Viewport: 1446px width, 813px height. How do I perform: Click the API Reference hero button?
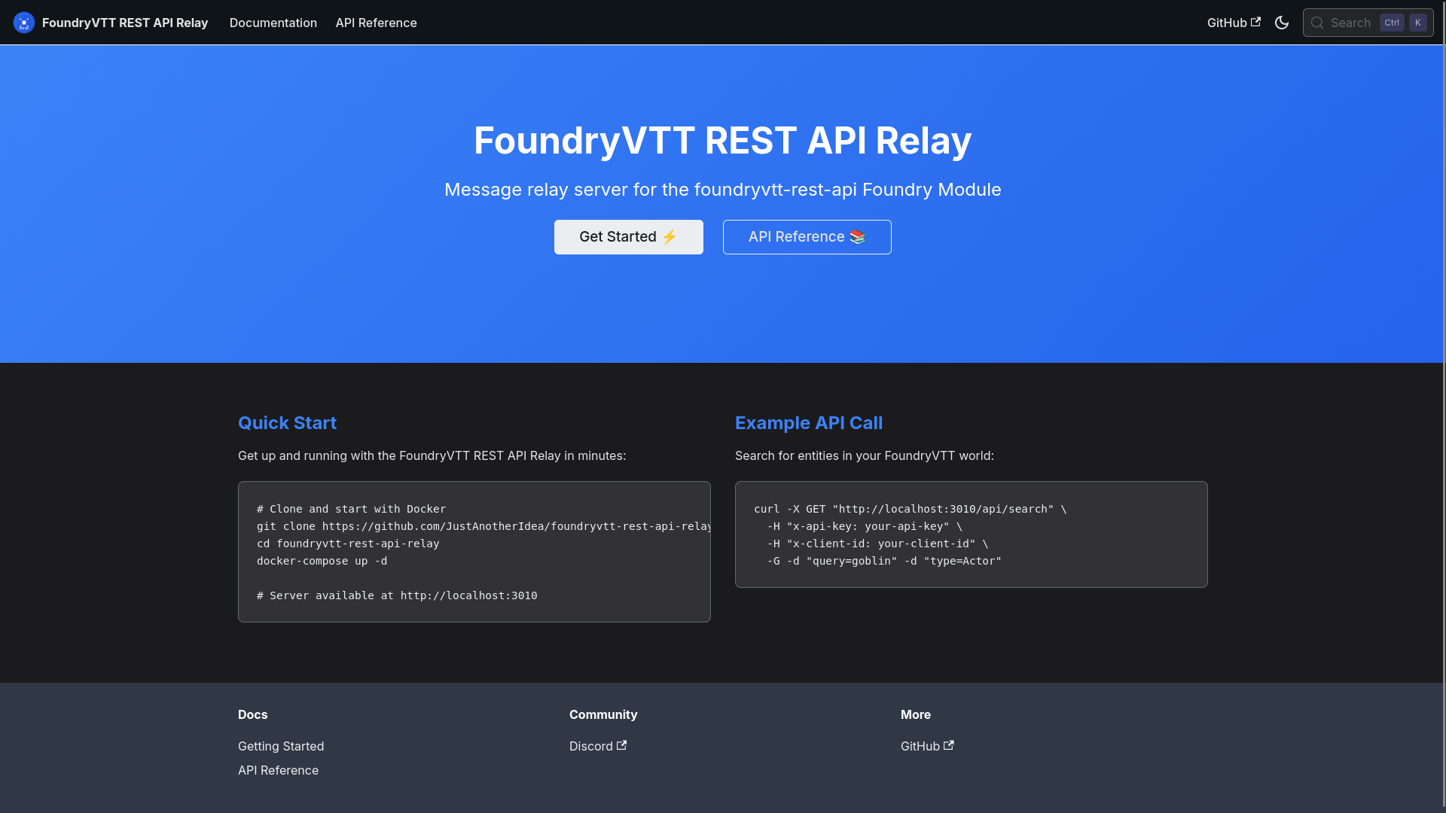tap(807, 236)
